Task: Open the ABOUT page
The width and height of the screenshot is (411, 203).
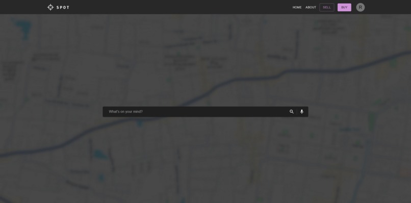Action: click(x=311, y=7)
